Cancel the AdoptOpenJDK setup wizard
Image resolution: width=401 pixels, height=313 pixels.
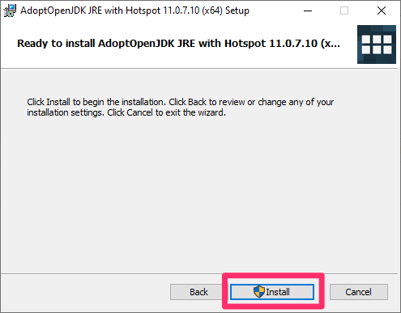tap(359, 292)
